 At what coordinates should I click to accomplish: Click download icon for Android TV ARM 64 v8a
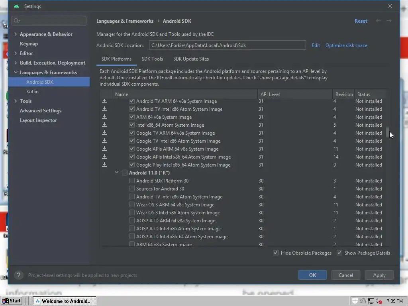104,101
